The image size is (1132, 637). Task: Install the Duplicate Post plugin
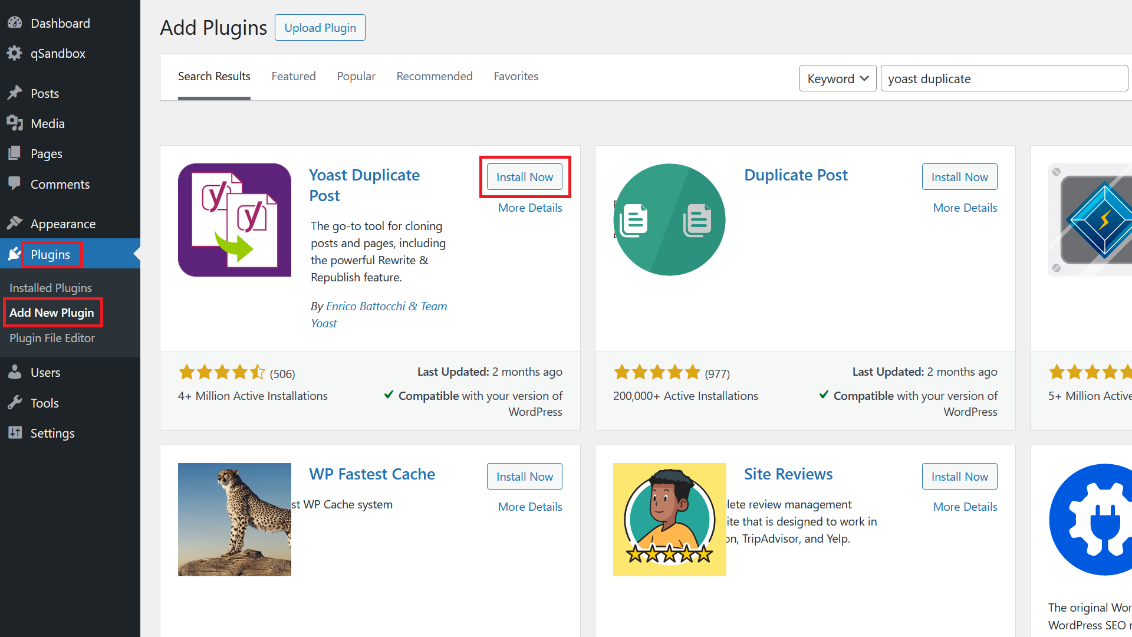pyautogui.click(x=960, y=177)
